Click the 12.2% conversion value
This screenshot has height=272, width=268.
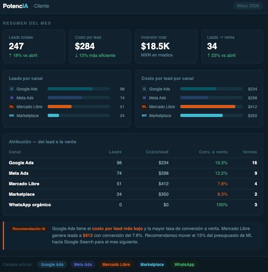pos(221,173)
